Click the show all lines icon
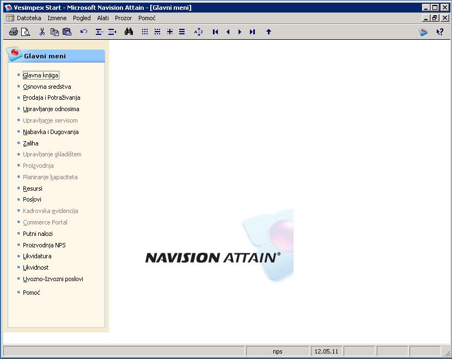452x359 pixels. point(182,32)
